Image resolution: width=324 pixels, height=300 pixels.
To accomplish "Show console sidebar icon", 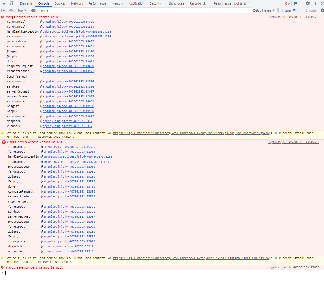I will click(x=3, y=10).
